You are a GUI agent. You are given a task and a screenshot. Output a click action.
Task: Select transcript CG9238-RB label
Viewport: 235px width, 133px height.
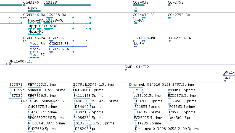(x=54, y=26)
